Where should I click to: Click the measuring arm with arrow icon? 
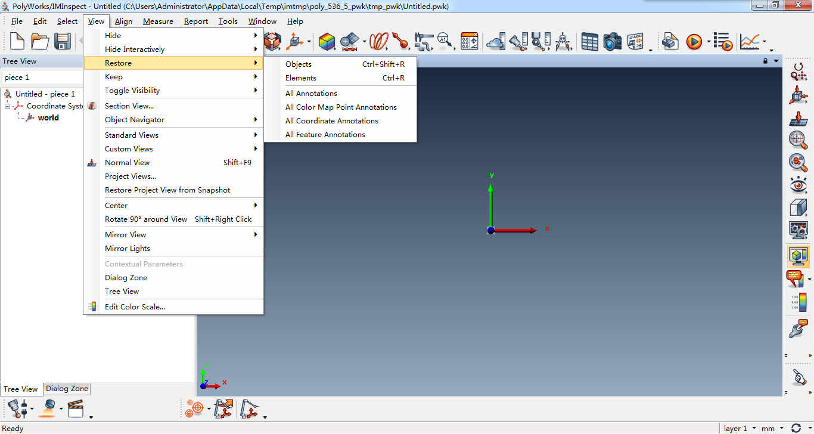click(223, 408)
